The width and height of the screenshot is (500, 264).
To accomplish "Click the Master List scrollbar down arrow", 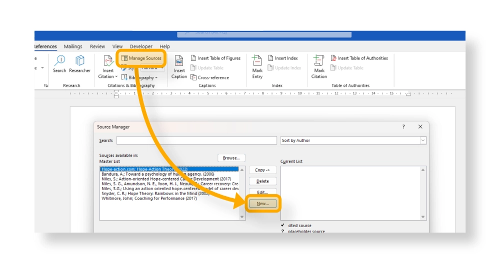I will click(x=242, y=217).
